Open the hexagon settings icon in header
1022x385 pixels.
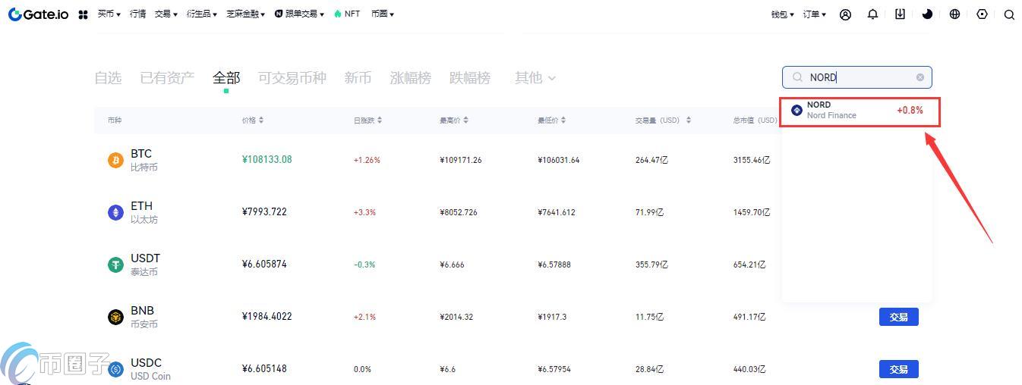982,14
